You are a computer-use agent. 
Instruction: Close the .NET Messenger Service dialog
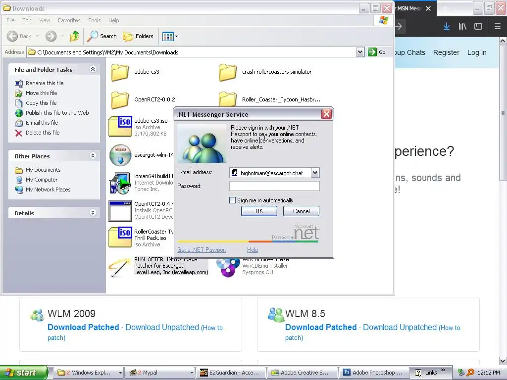tap(327, 114)
